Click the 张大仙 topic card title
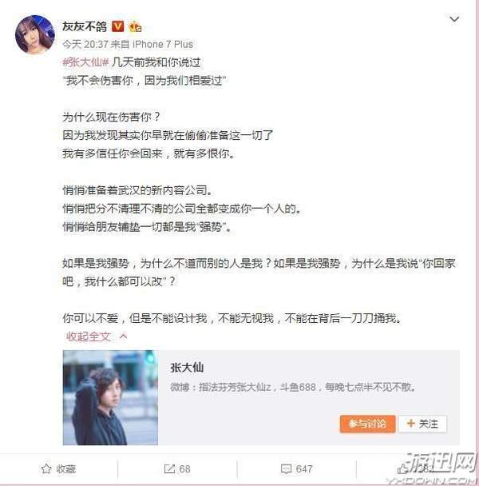The width and height of the screenshot is (479, 486). pos(187,368)
